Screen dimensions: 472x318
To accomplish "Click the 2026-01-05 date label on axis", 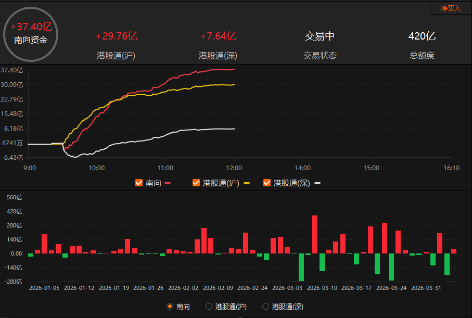I will coord(44,288).
